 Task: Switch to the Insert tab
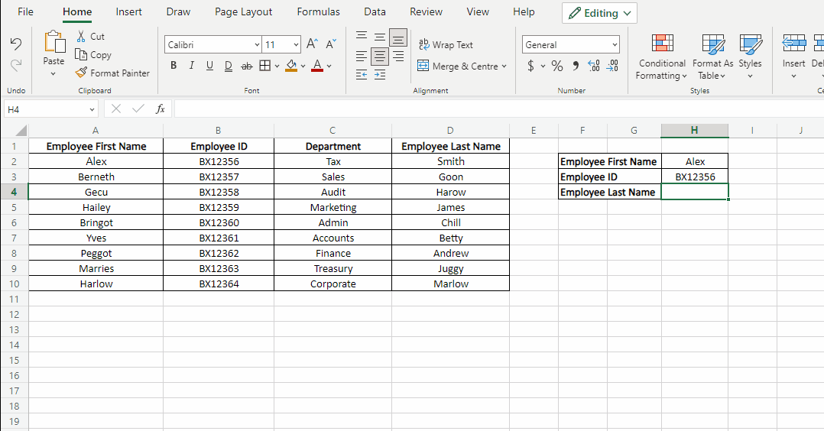(128, 11)
